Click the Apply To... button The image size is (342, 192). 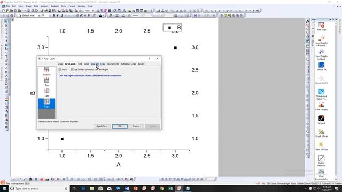pos(102,126)
